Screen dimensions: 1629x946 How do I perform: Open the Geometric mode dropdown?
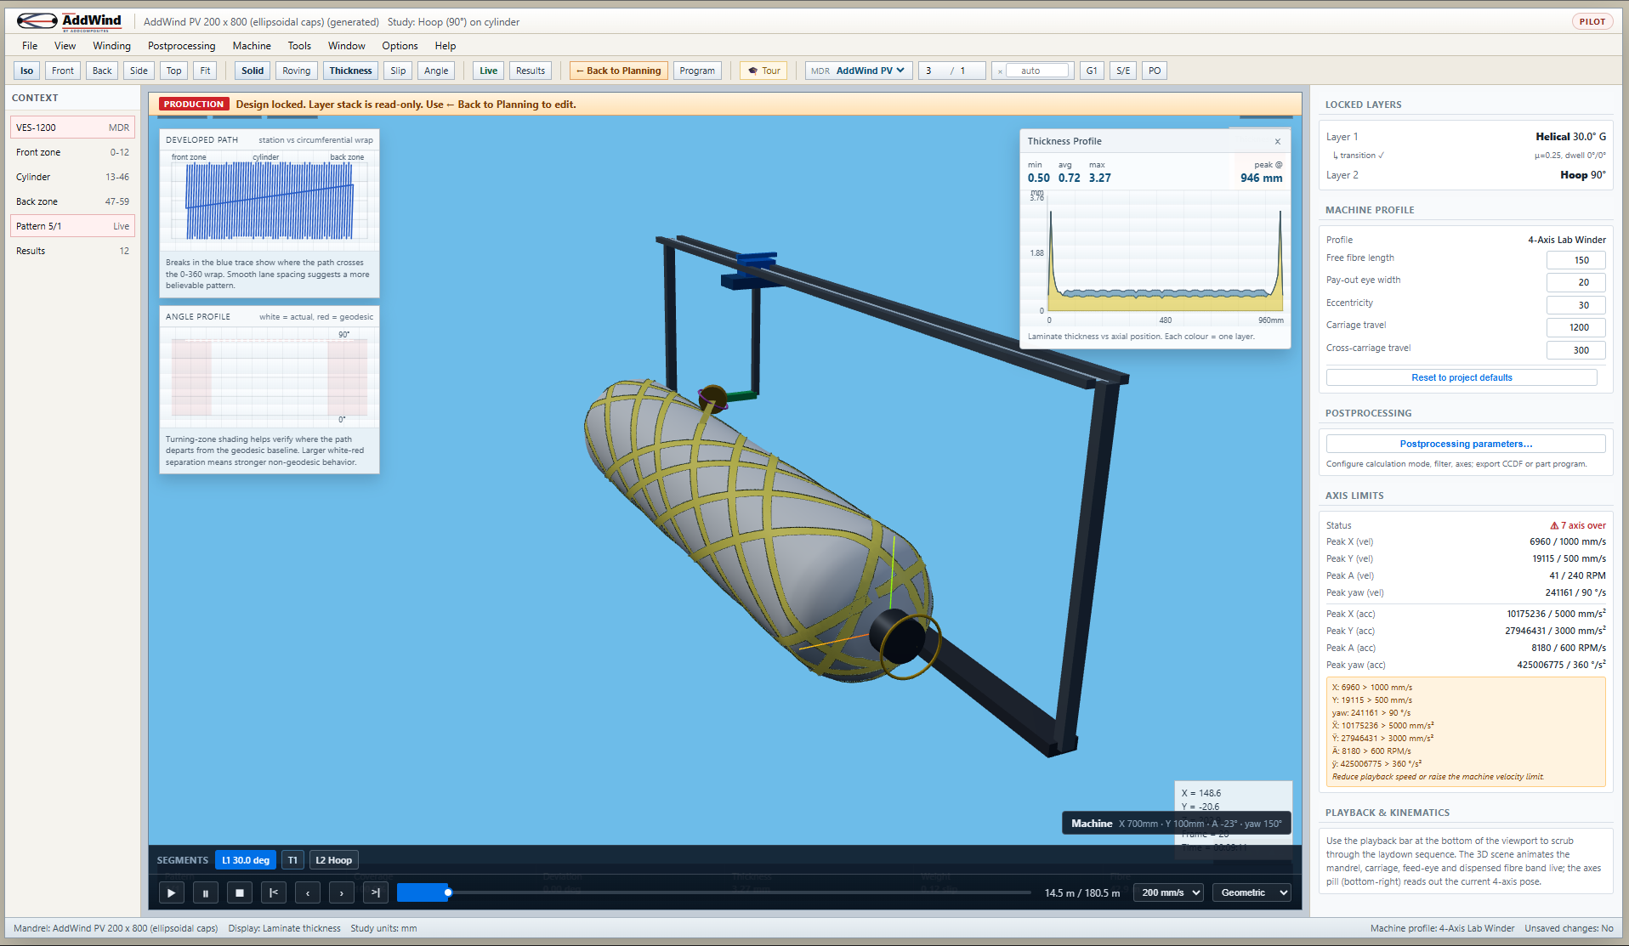click(1252, 892)
